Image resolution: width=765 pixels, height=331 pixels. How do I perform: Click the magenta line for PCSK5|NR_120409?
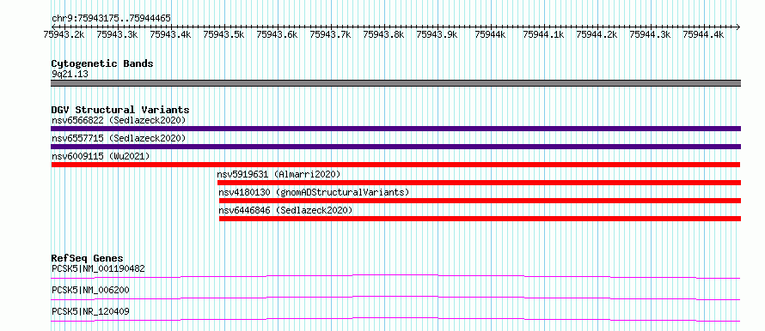coord(395,319)
